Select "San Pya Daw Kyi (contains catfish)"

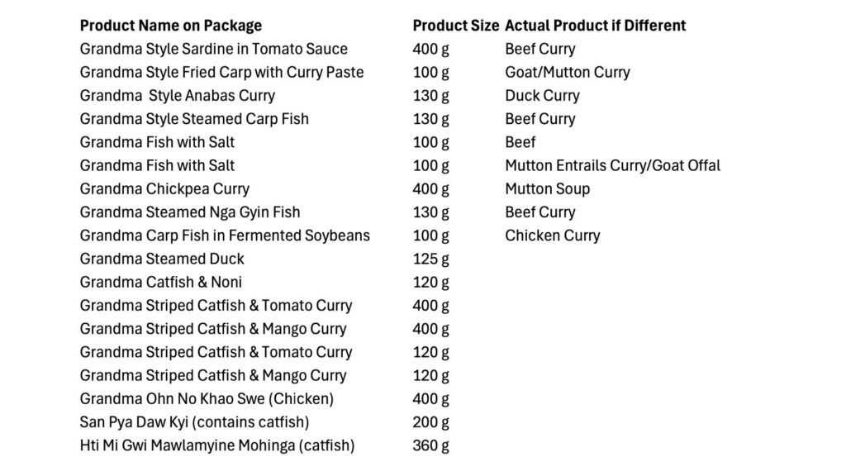[194, 422]
